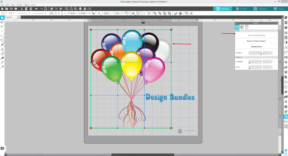Increase the Handles value stepper
288x156 pixels.
272,52
